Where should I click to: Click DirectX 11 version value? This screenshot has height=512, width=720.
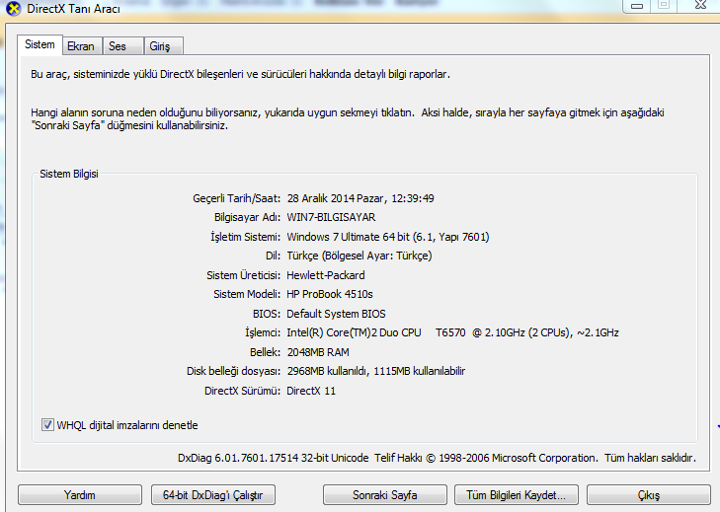pyautogui.click(x=311, y=391)
